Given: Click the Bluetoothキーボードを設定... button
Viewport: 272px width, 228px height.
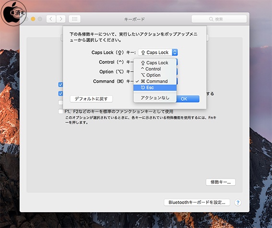Looking at the screenshot, I should pyautogui.click(x=197, y=202).
